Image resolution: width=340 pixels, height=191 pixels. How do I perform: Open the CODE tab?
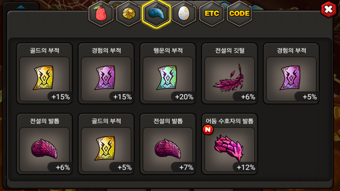point(239,14)
